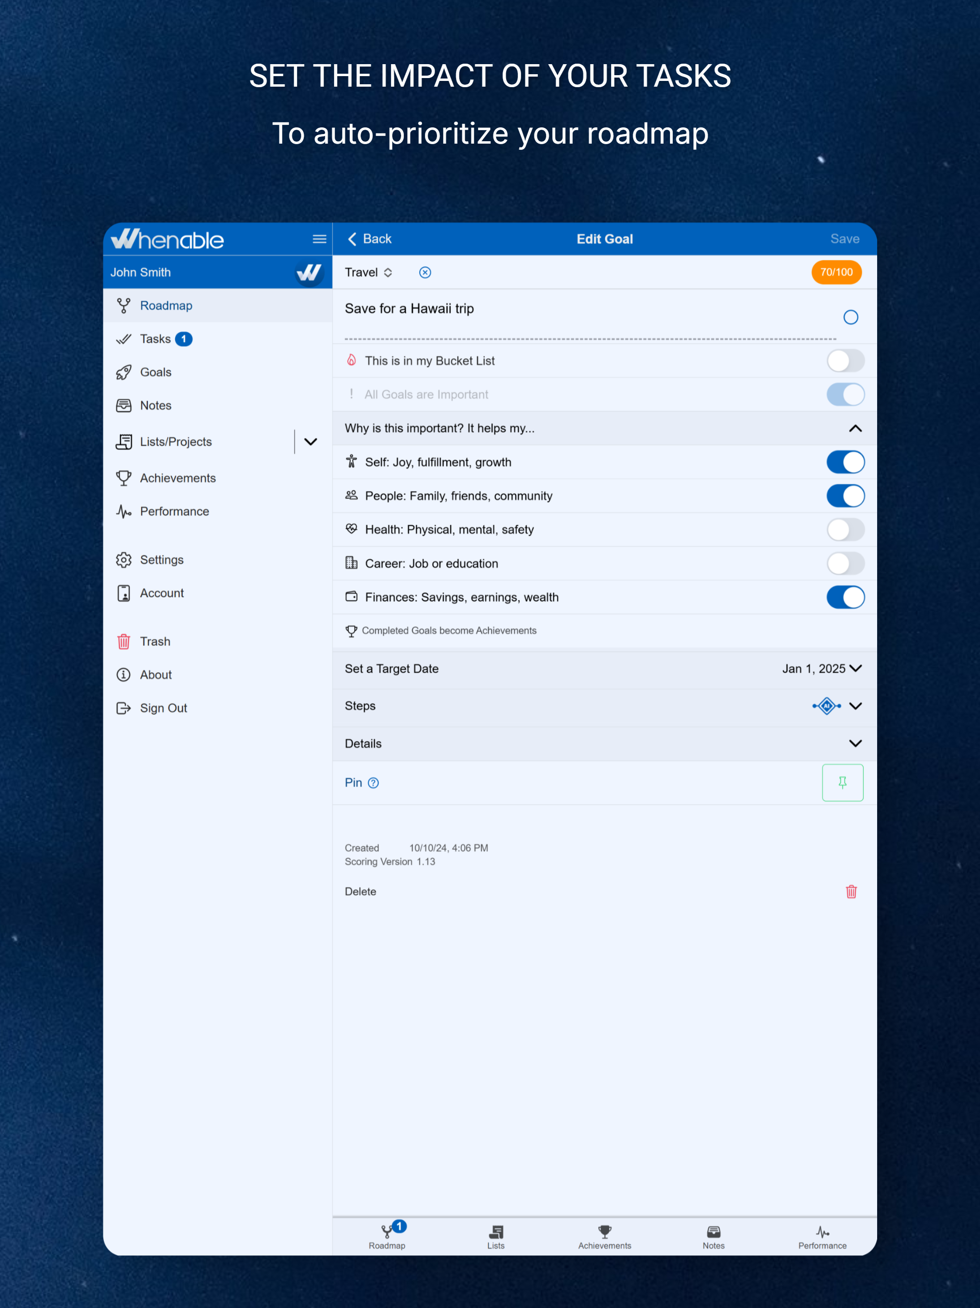Open the Performance tab in bottom bar

pos(822,1237)
